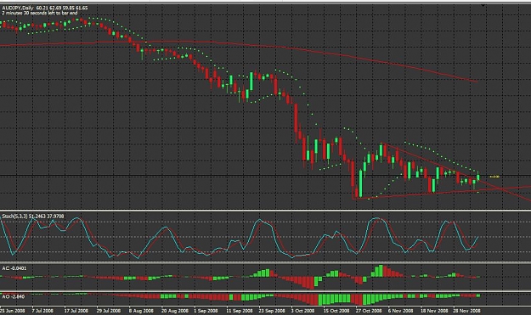This screenshot has width=531, height=315.
Task: Click the 3 Oct 2008 date label
Action: 302,311
